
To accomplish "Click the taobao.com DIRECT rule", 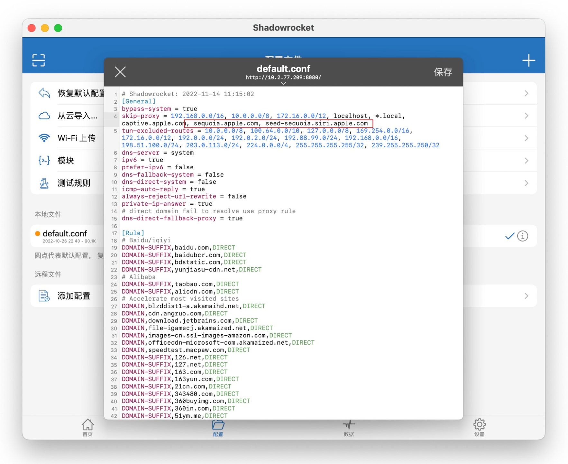I will [180, 284].
